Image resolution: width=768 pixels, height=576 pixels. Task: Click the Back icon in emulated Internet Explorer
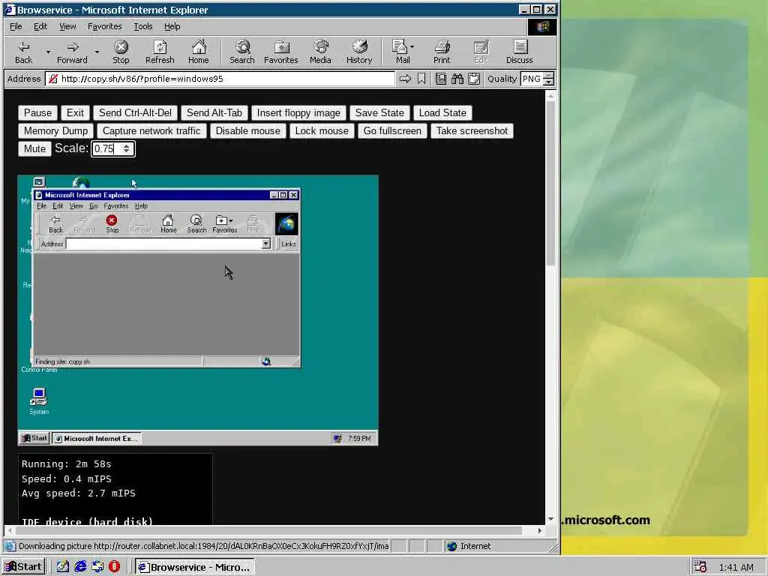pyautogui.click(x=55, y=223)
